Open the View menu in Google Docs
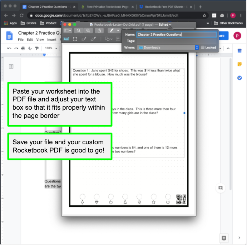Viewport: 247px width, 245px height. (x=40, y=40)
